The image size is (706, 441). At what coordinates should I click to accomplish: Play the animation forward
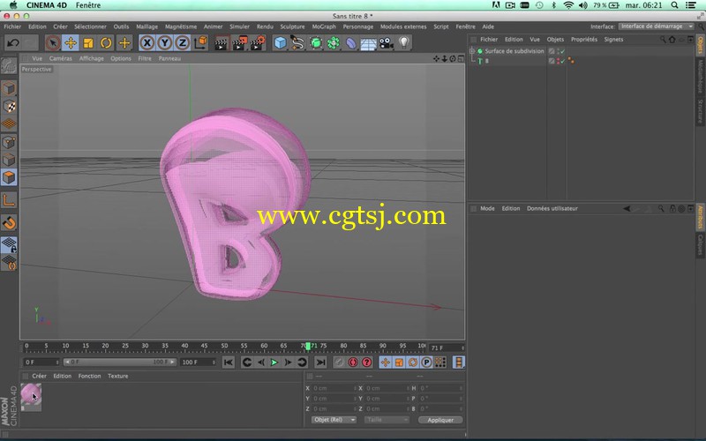coord(274,363)
